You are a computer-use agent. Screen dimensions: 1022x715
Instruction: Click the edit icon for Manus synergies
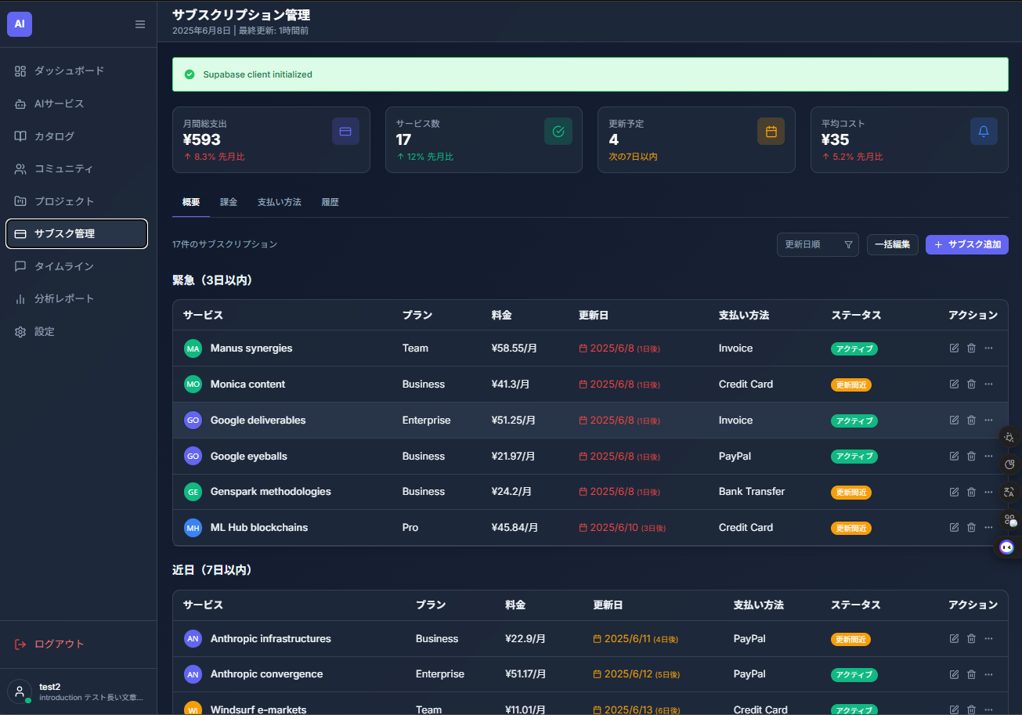click(954, 348)
